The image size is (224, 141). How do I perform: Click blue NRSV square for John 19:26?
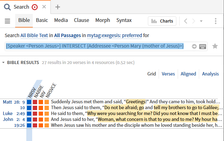tap(29, 126)
